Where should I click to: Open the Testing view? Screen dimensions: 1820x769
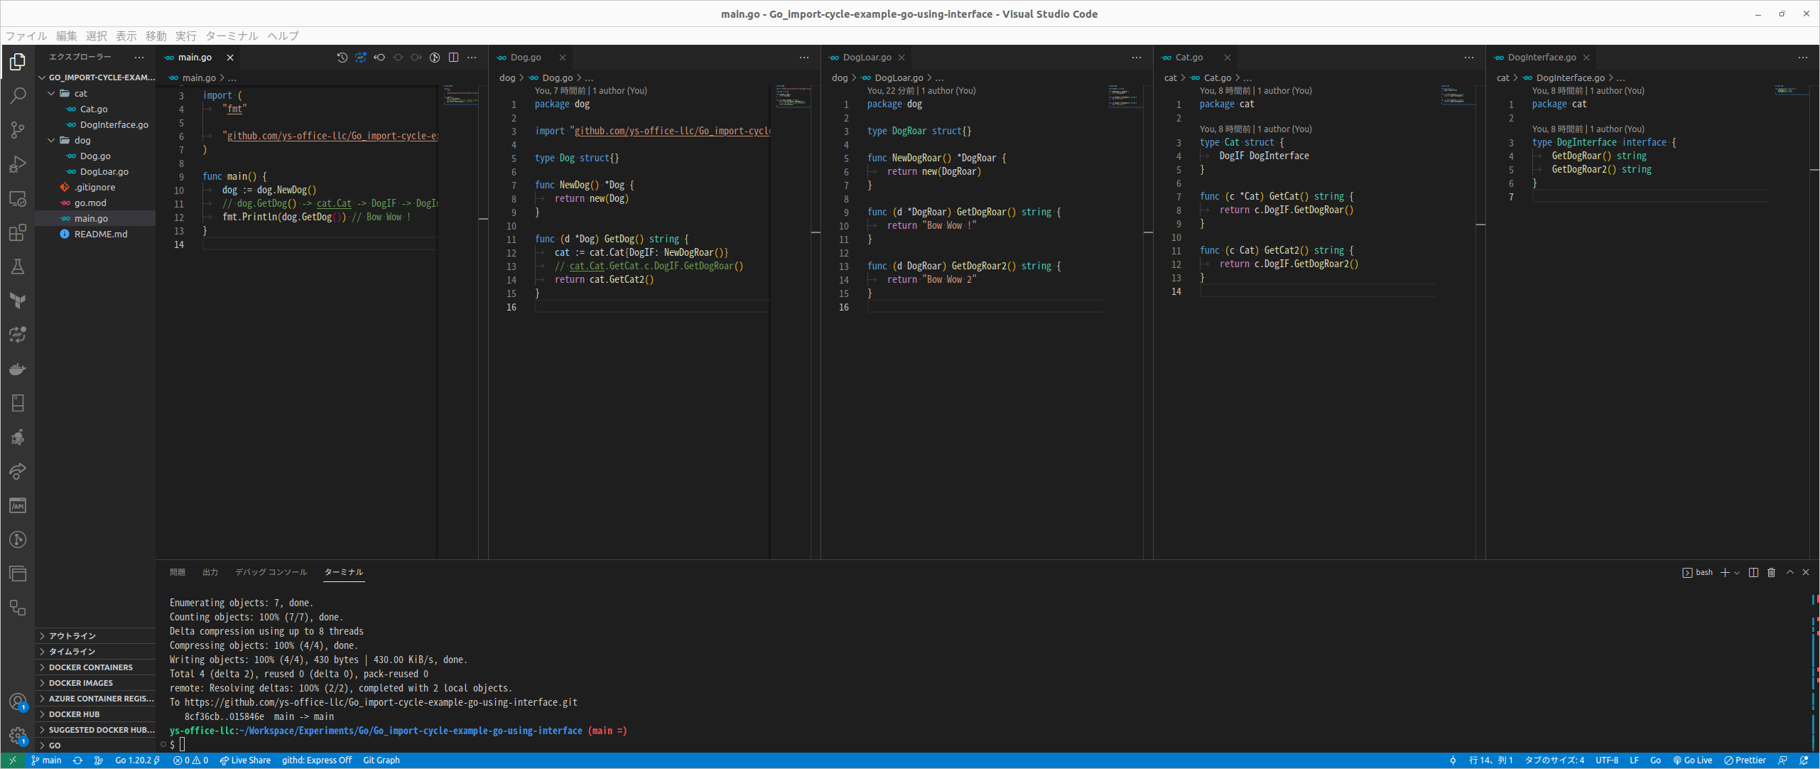click(17, 267)
